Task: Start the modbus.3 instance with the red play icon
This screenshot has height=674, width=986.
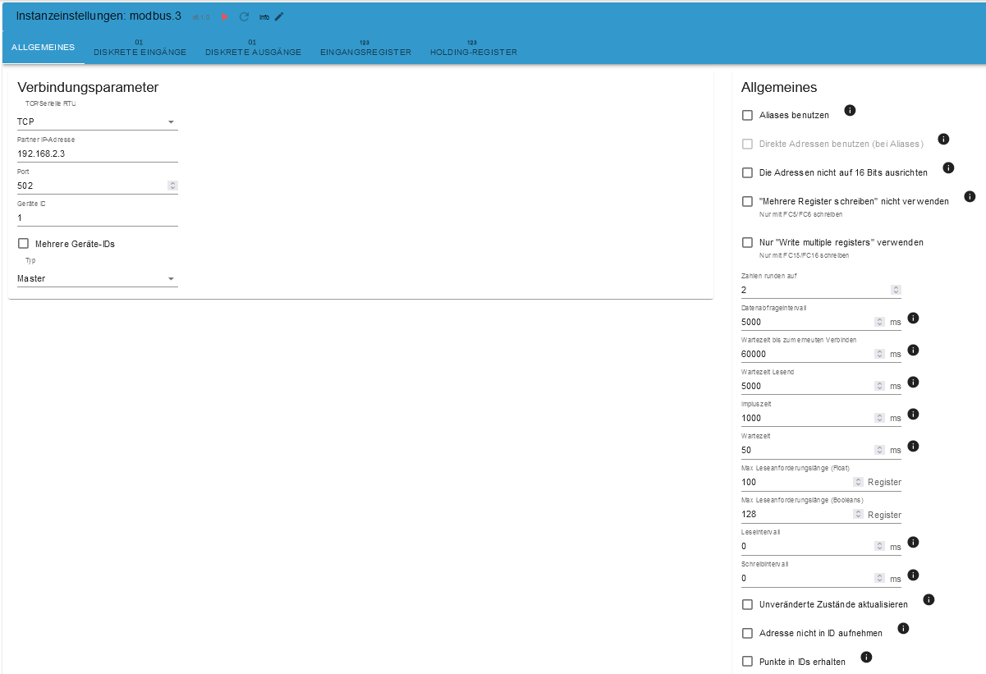Action: 225,16
